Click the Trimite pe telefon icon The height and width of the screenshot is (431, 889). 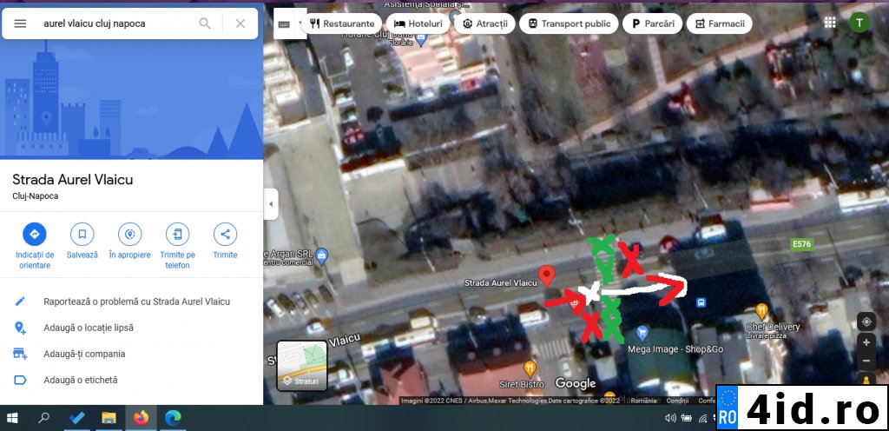point(177,234)
